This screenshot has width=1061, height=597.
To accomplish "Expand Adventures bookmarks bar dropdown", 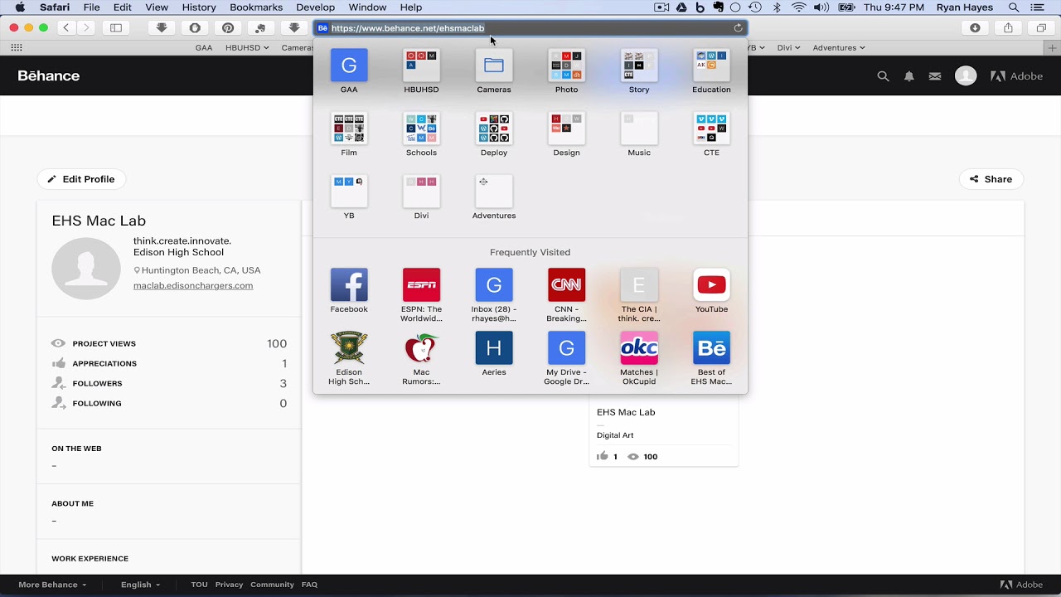I will 839,47.
